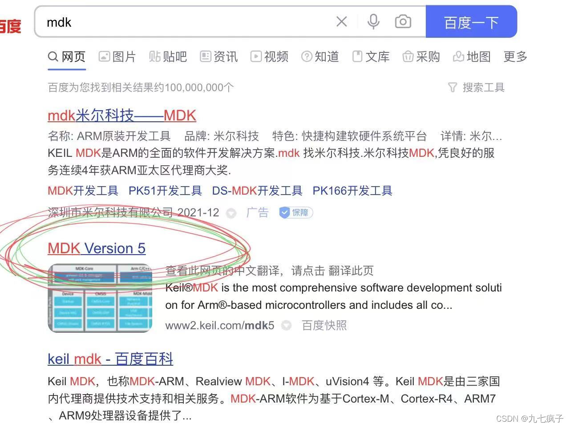This screenshot has height=427, width=570.
Task: Click the 广告 ad label
Action: [x=258, y=212]
